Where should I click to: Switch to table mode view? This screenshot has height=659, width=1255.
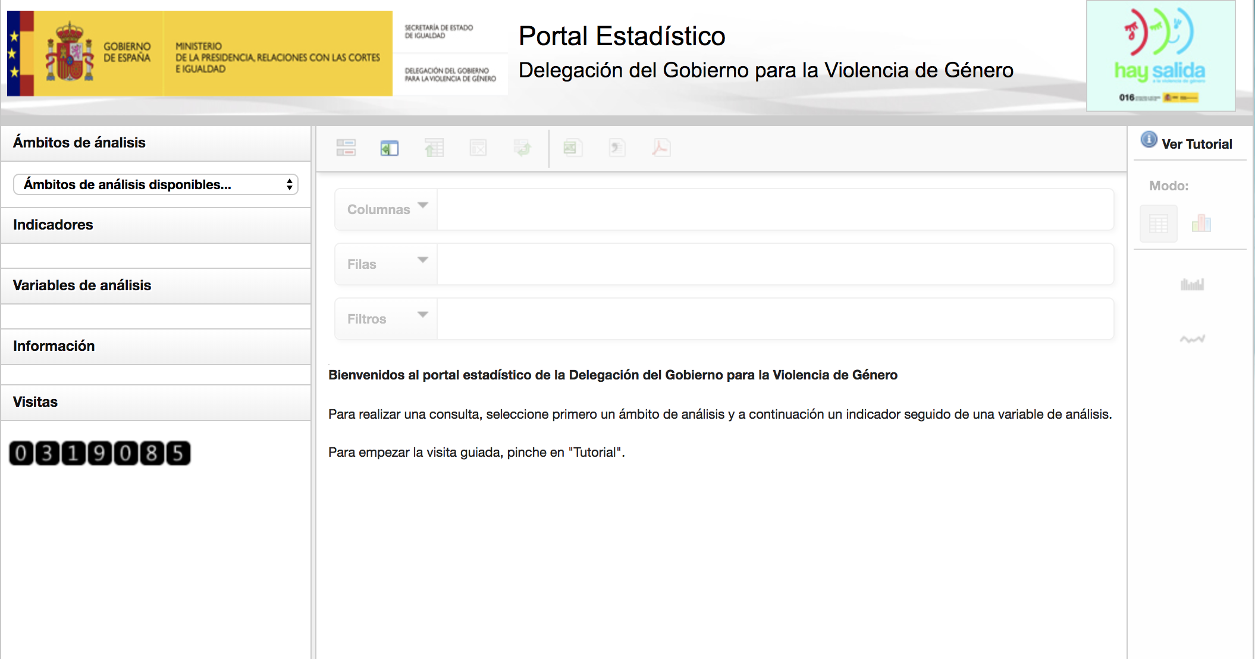click(x=1158, y=224)
